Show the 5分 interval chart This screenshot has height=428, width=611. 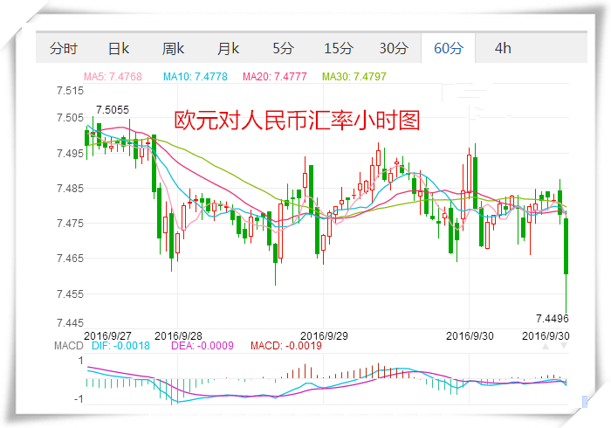(284, 49)
